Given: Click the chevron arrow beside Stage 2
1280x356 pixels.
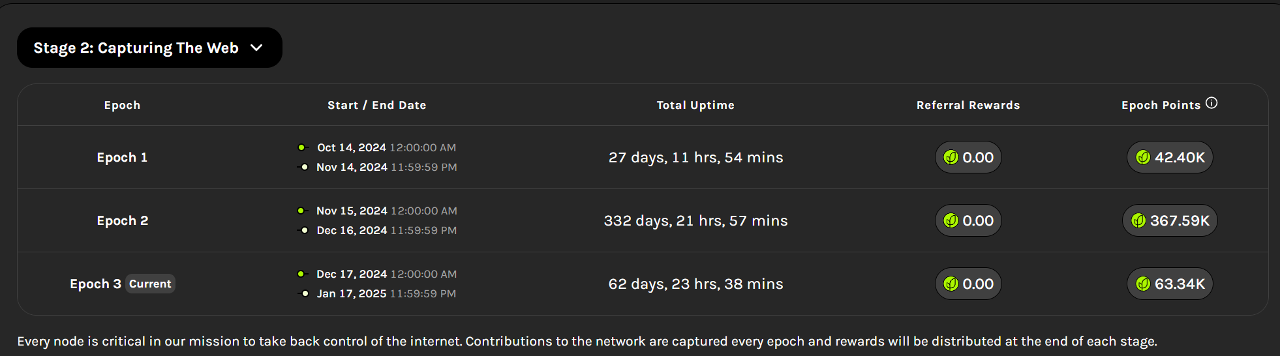Looking at the screenshot, I should [x=256, y=48].
